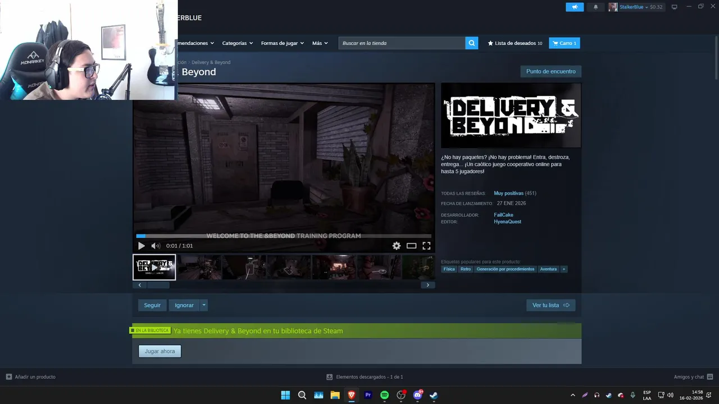The height and width of the screenshot is (404, 719).
Task: Click the headphones tray icon
Action: [x=597, y=395]
